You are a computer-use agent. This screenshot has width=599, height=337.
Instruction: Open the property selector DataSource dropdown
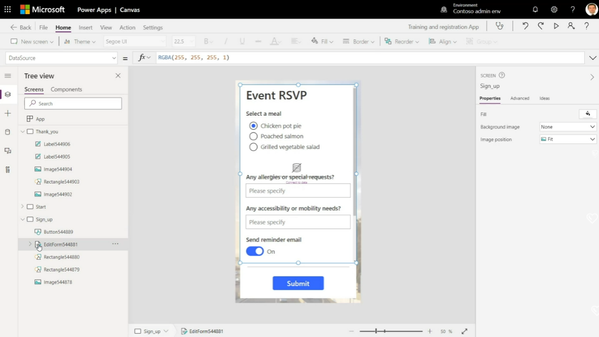62,58
